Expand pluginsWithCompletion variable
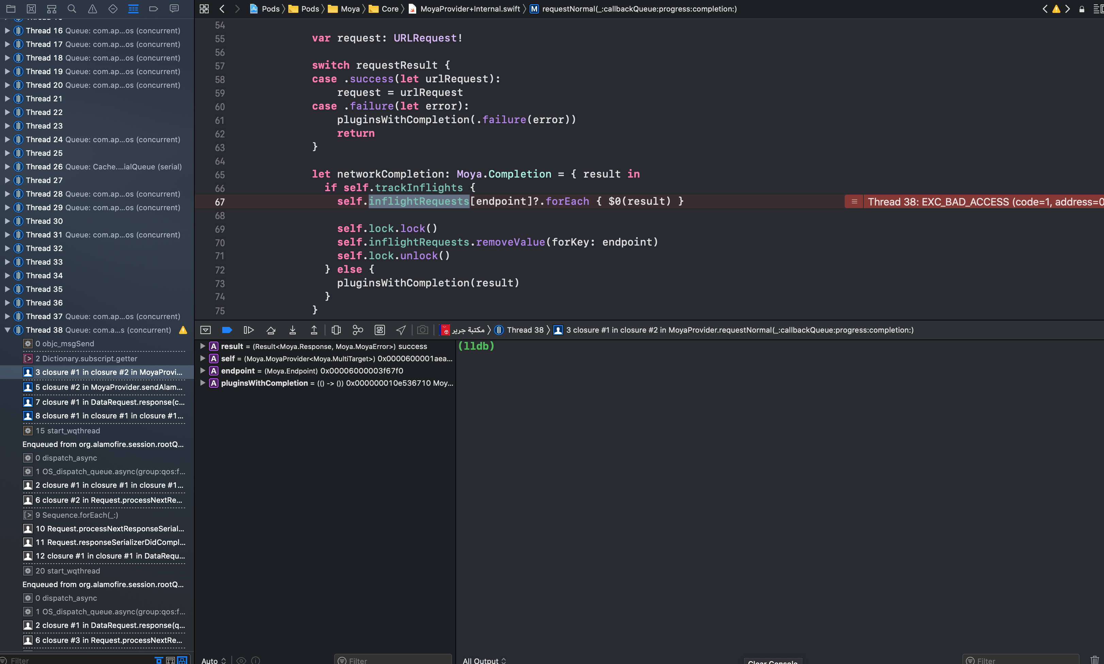 pyautogui.click(x=202, y=383)
